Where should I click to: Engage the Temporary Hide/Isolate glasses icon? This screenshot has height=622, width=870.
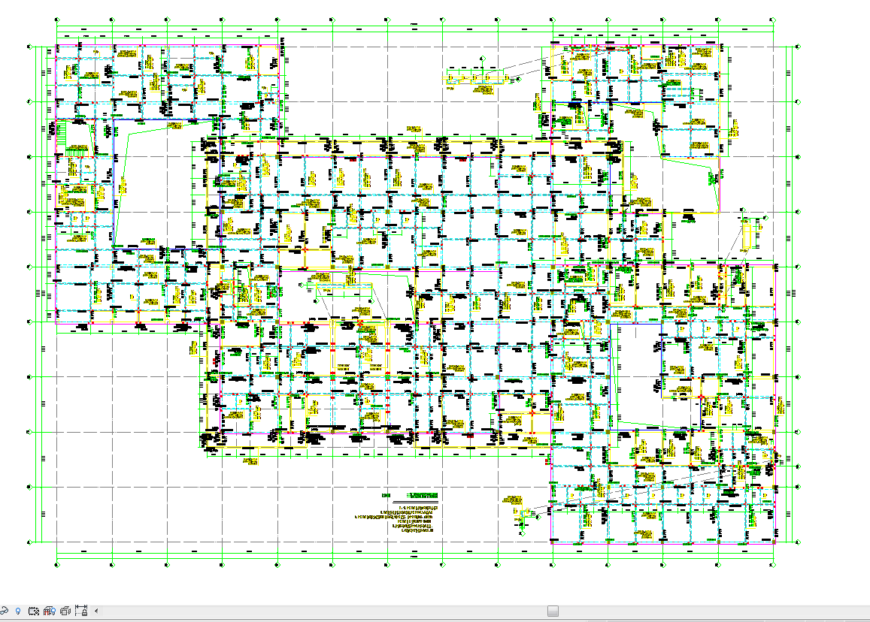[5, 611]
